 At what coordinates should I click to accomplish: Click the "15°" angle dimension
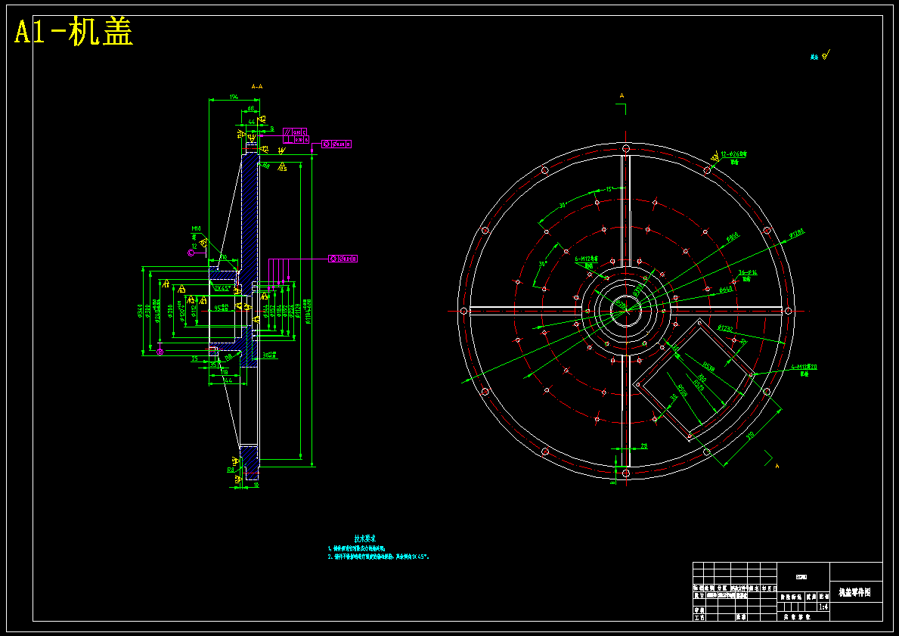pos(611,188)
